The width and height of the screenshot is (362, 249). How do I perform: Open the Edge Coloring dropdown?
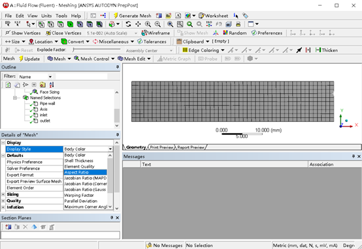coord(203,50)
